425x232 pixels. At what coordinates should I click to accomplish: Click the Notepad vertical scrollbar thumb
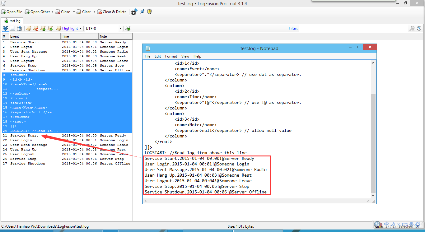373,143
